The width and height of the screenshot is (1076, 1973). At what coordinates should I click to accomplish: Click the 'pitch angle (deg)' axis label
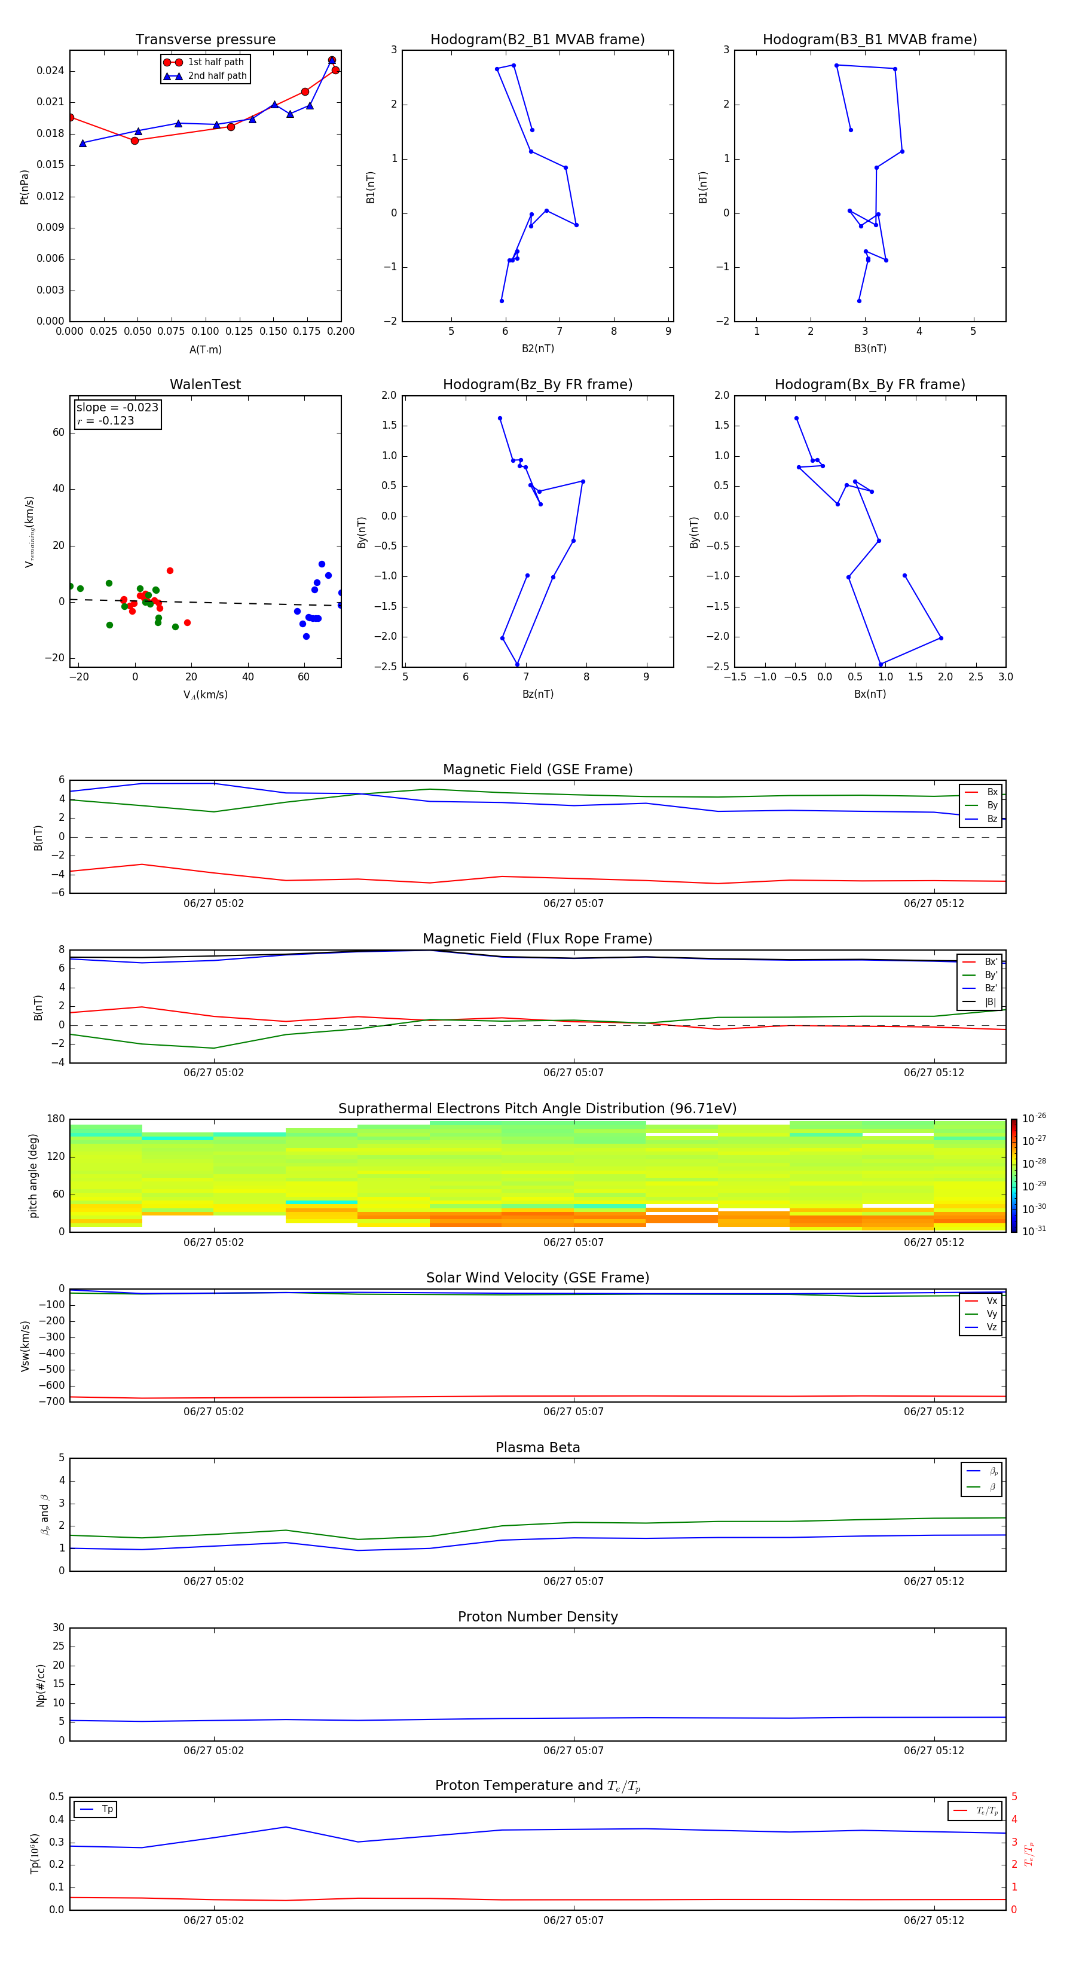pos(33,1175)
